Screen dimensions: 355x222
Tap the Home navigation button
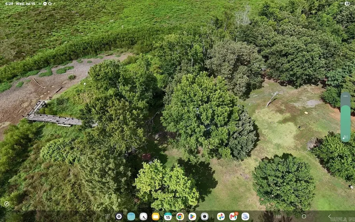[304, 216]
